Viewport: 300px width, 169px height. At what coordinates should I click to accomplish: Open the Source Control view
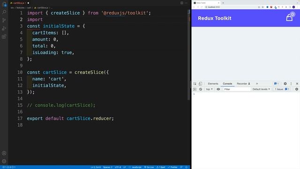(x=4, y=20)
